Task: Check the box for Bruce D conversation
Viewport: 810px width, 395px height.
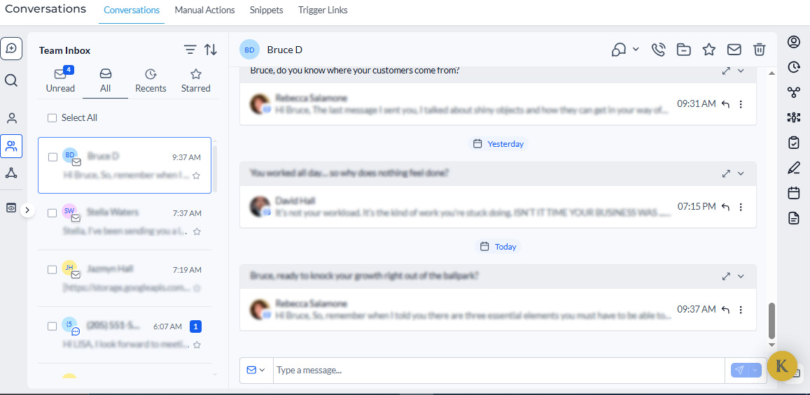Action: point(53,157)
